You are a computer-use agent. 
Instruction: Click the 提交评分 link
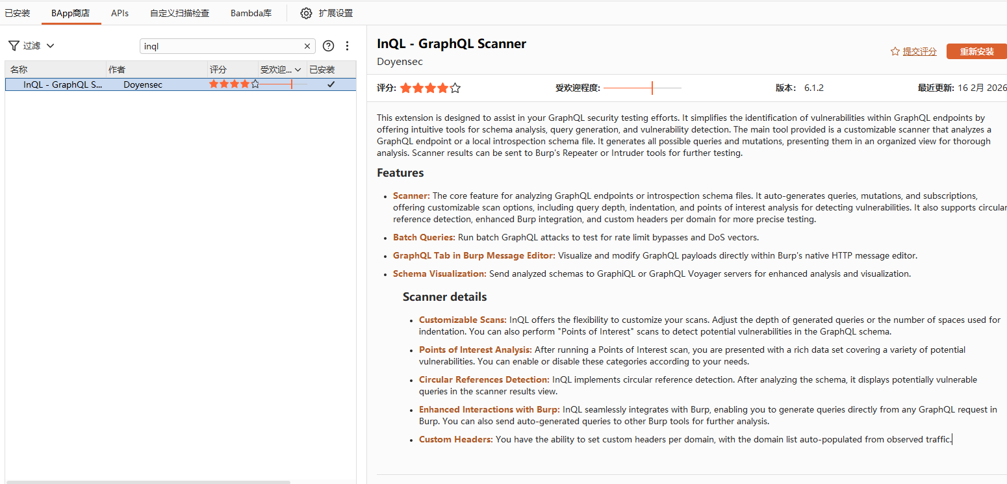click(x=920, y=51)
